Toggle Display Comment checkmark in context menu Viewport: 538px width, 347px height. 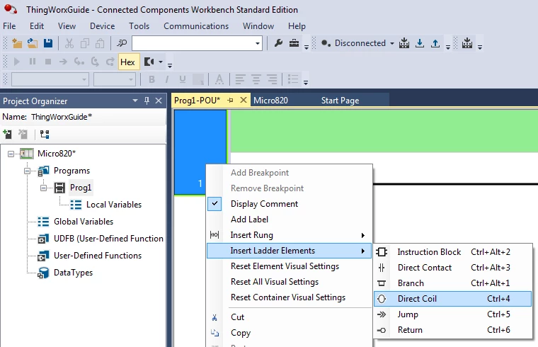pyautogui.click(x=214, y=203)
